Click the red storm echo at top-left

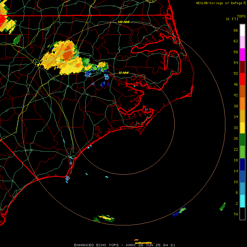(2, 21)
